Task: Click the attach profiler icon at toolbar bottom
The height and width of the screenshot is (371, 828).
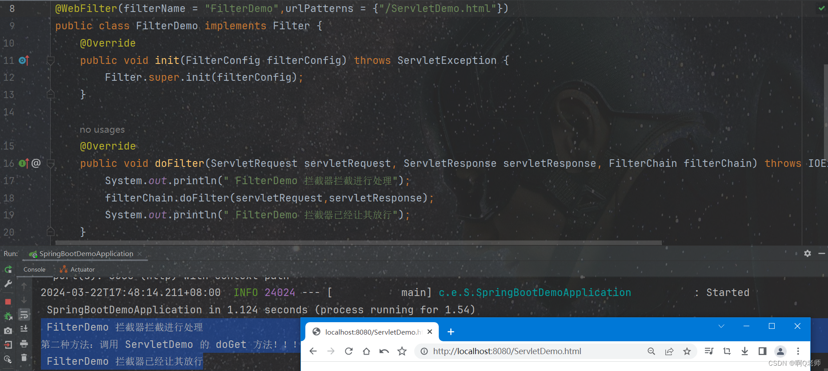Action: coord(8,359)
